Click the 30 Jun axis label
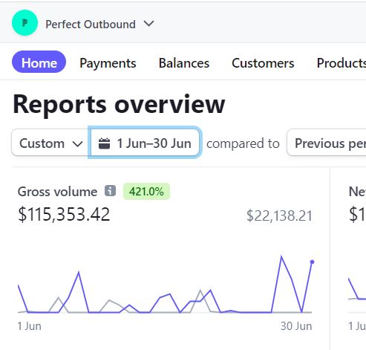This screenshot has height=350, width=366. point(296,326)
